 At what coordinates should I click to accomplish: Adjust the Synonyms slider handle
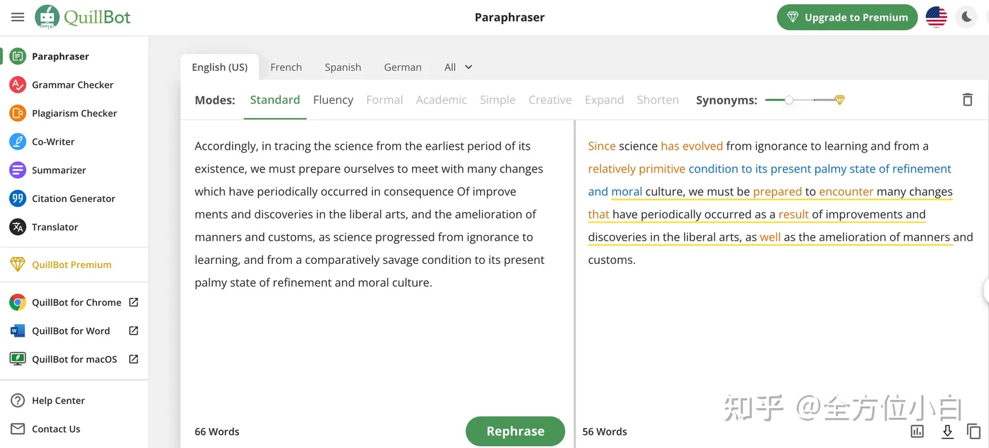pos(789,100)
